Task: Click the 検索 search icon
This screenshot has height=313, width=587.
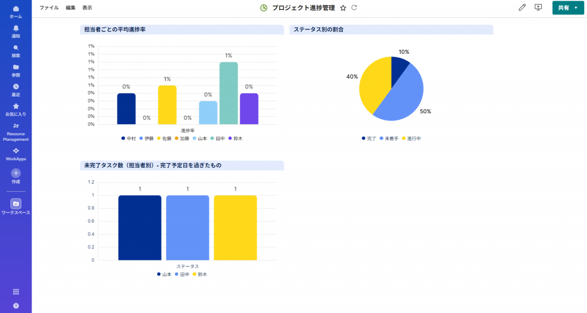Action: [15, 48]
